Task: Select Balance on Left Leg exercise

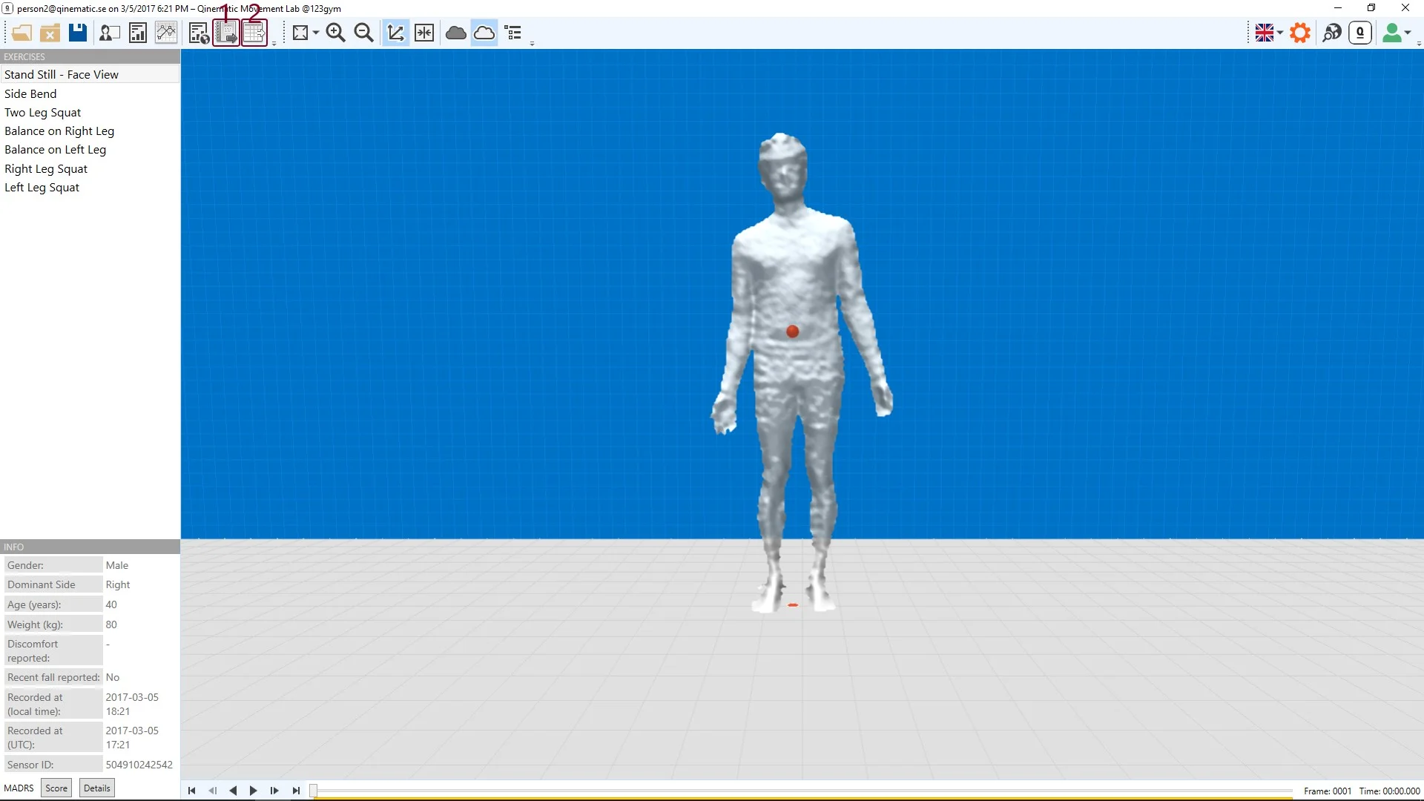Action: coord(56,150)
